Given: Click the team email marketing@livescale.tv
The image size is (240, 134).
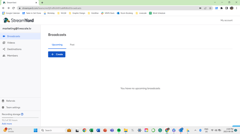Looking at the screenshot, I should click(17, 29).
